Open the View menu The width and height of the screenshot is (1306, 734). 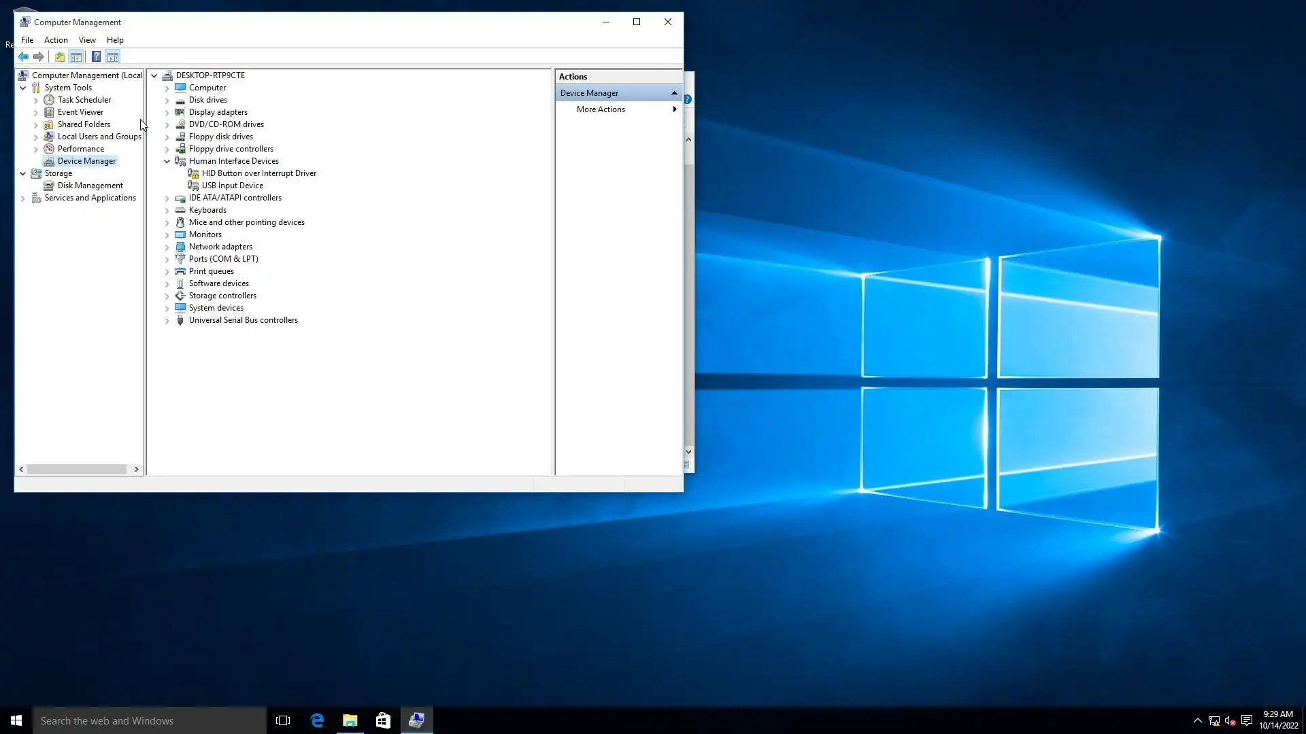tap(87, 40)
